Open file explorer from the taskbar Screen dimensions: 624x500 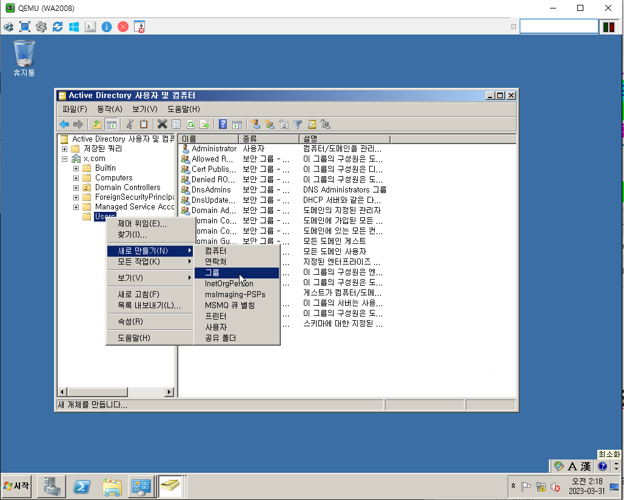tap(112, 486)
